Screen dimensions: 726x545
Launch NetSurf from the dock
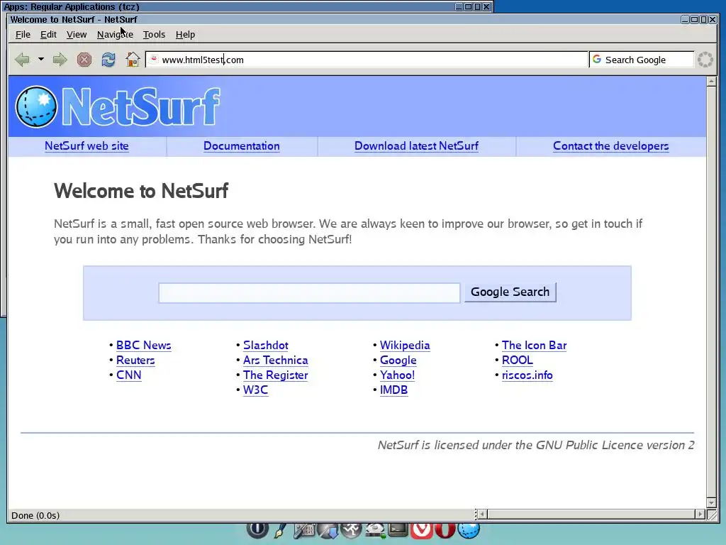[x=469, y=530]
